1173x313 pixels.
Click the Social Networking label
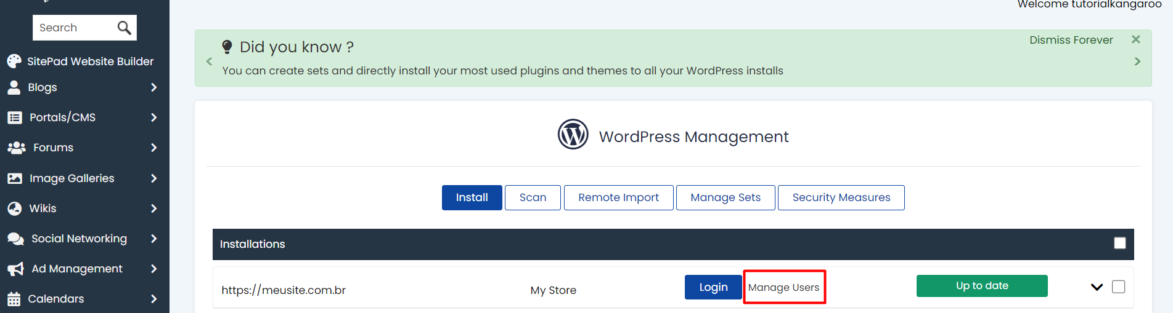click(x=79, y=239)
